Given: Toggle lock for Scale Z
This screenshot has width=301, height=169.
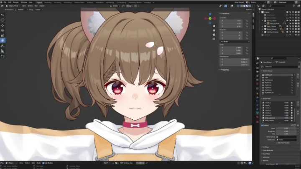Looking at the screenshot, I should click(247, 53).
